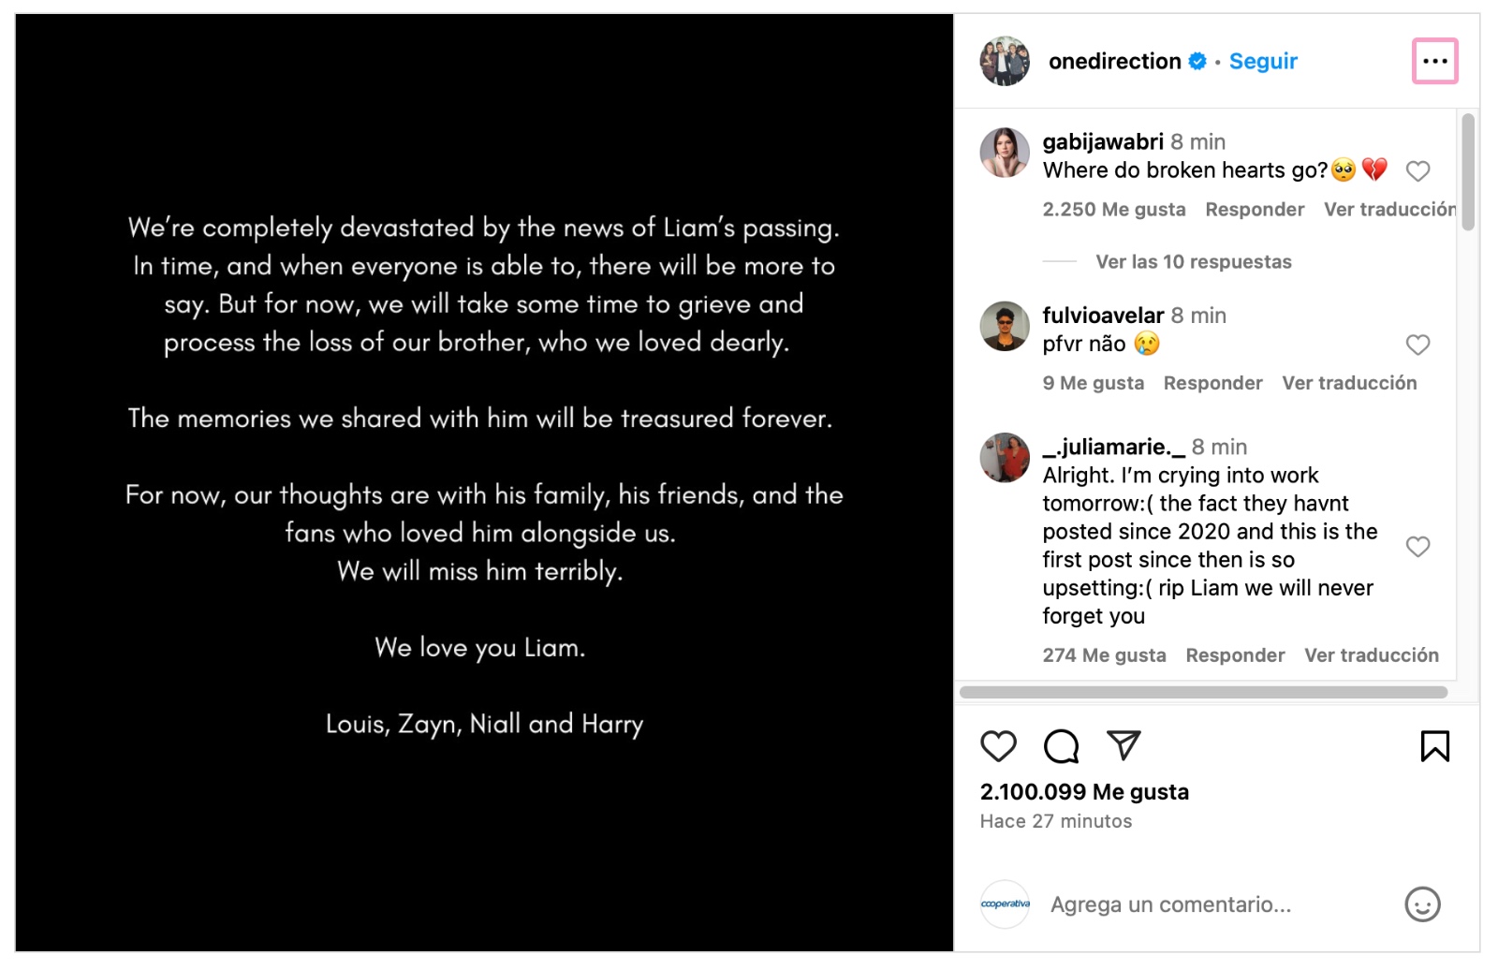Like gabijawabri's comment

[x=1417, y=171]
